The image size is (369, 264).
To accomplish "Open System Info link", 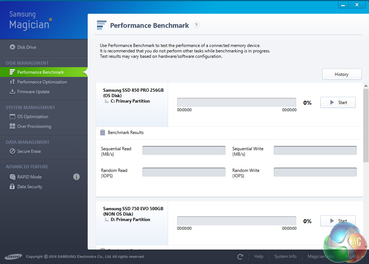I will tap(285, 256).
